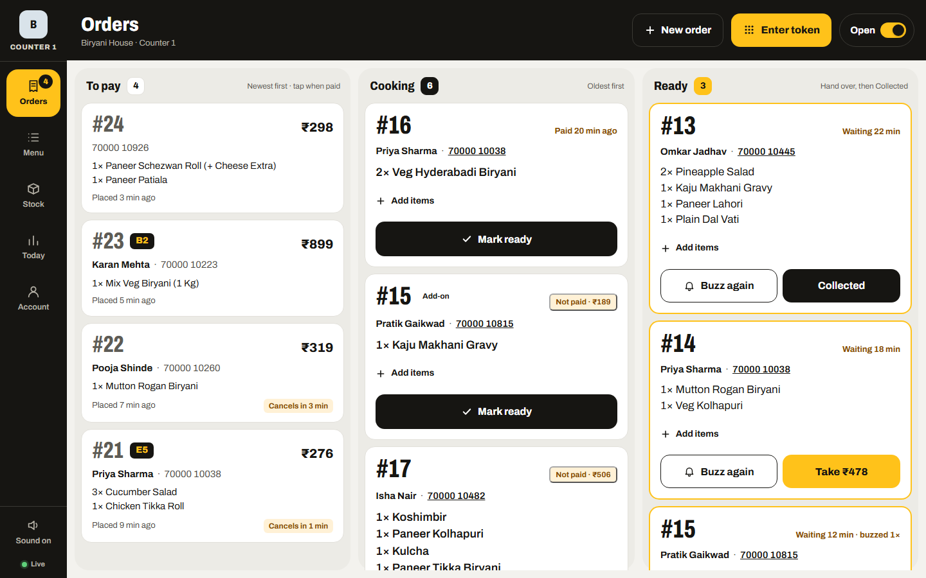Open order #24 card in To pay
The height and width of the screenshot is (578, 926).
tap(213, 158)
